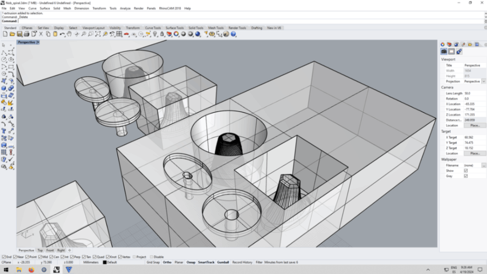The height and width of the screenshot is (274, 487).
Task: Toggle the Cen osnap checkbox
Action: tap(51, 257)
